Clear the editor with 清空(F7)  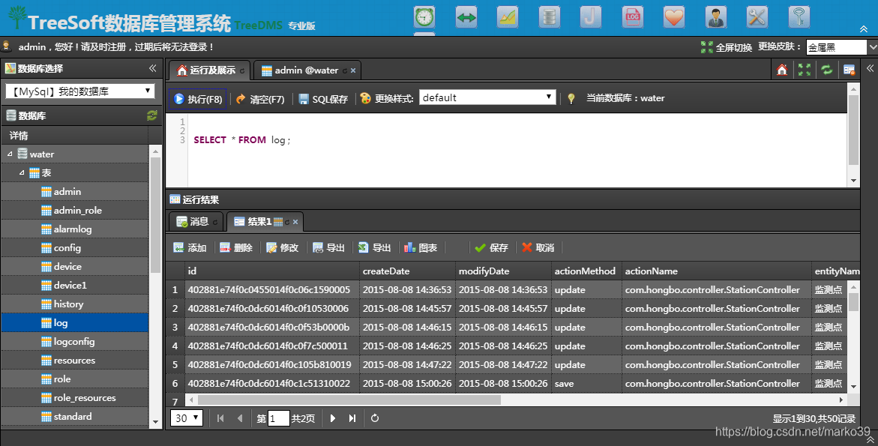pos(260,99)
